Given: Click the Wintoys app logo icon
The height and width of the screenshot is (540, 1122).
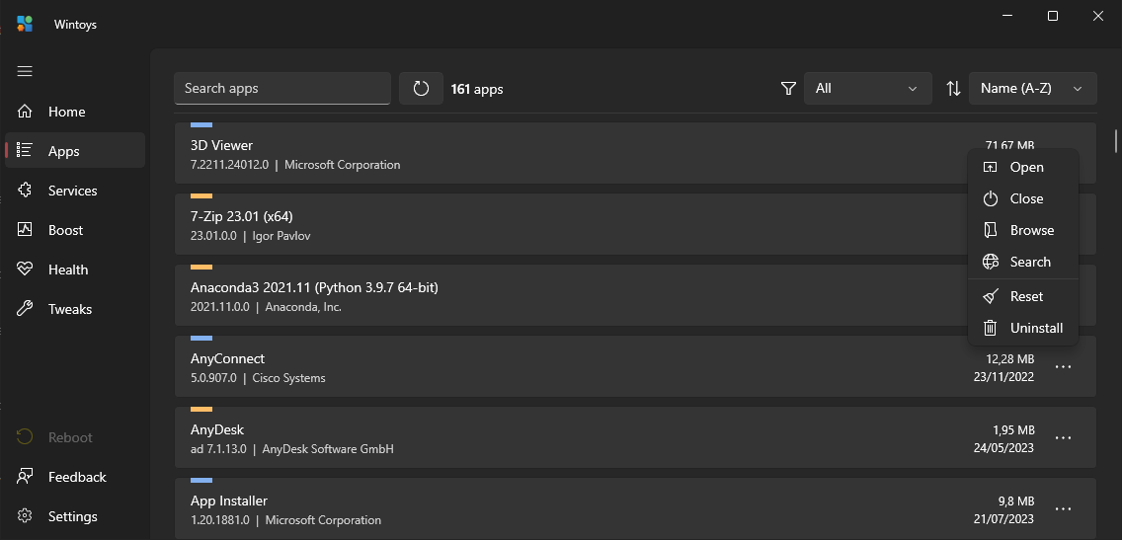Looking at the screenshot, I should 25,24.
